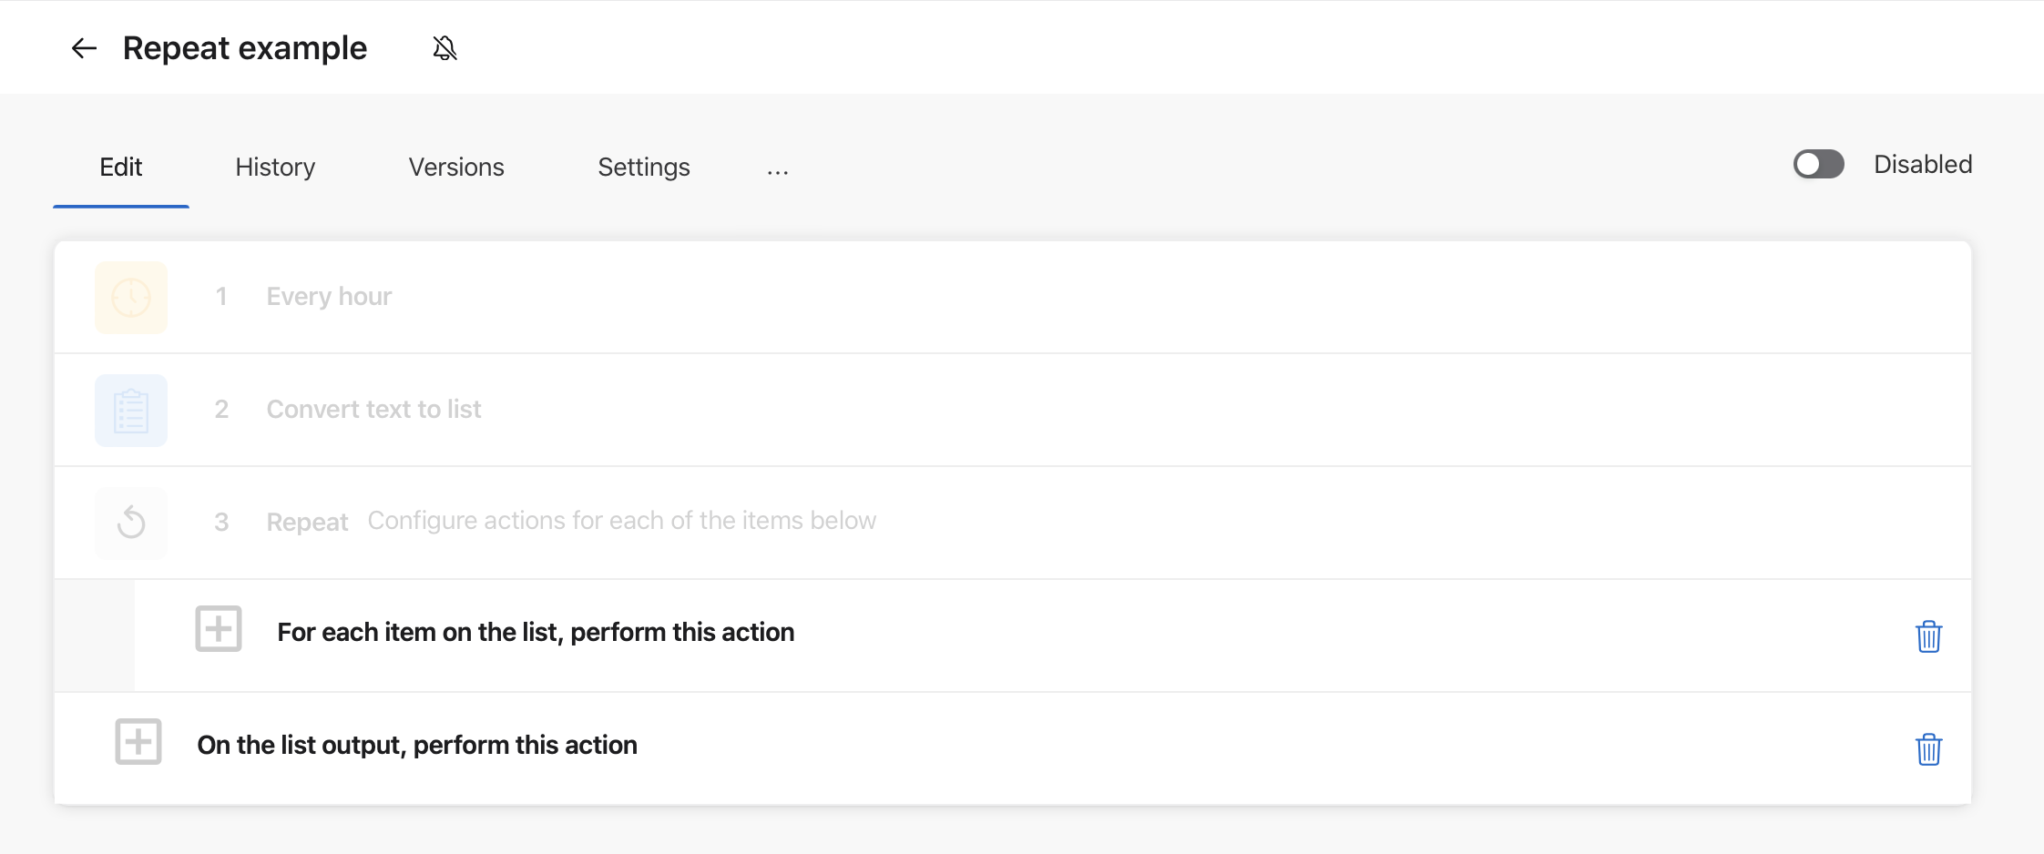
Task: Click the Every hour clock icon
Action: (131, 297)
